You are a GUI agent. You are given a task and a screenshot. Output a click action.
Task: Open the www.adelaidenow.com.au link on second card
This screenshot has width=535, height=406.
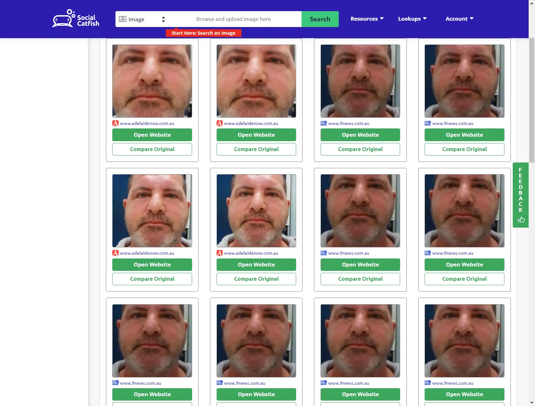251,123
